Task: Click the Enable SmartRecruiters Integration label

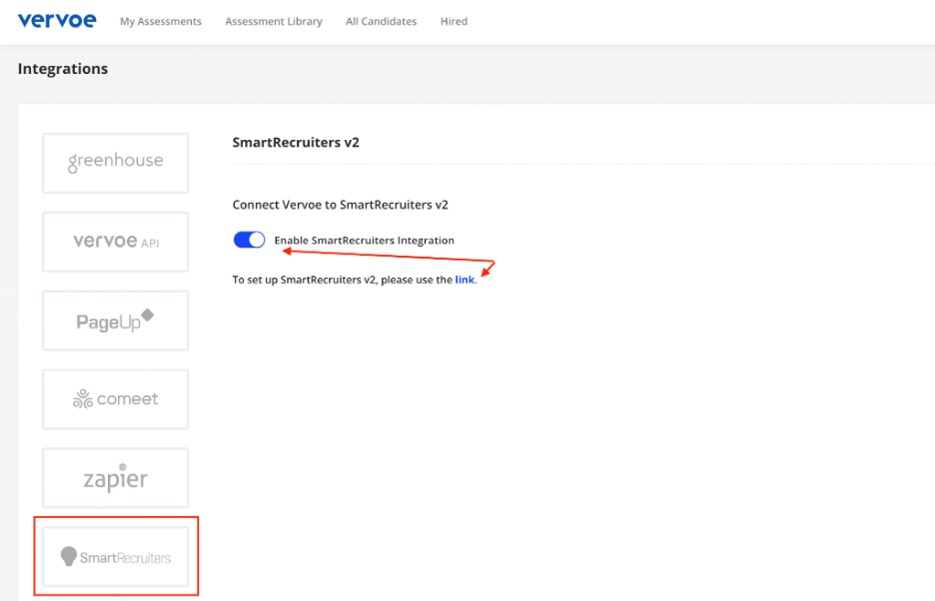Action: coord(364,241)
